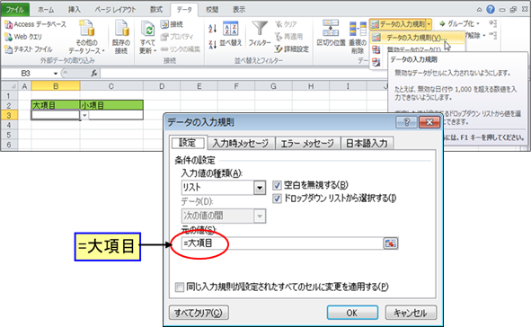Import data via Web query
Screen dimensions: 531x327
pos(23,37)
